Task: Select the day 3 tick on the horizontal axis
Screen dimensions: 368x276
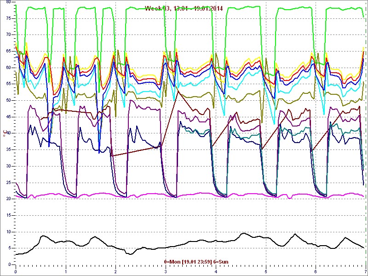Action: point(166,271)
